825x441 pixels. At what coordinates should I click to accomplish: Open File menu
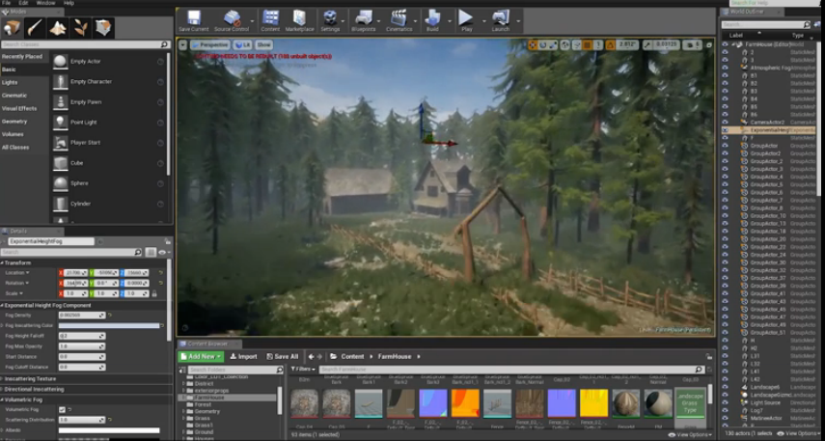tap(7, 3)
